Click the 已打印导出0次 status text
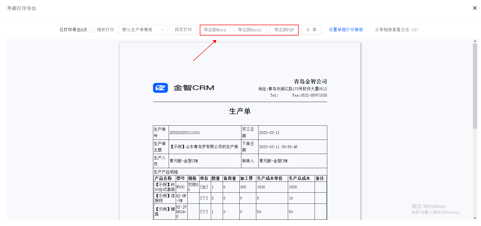The width and height of the screenshot is (481, 226). [x=73, y=30]
